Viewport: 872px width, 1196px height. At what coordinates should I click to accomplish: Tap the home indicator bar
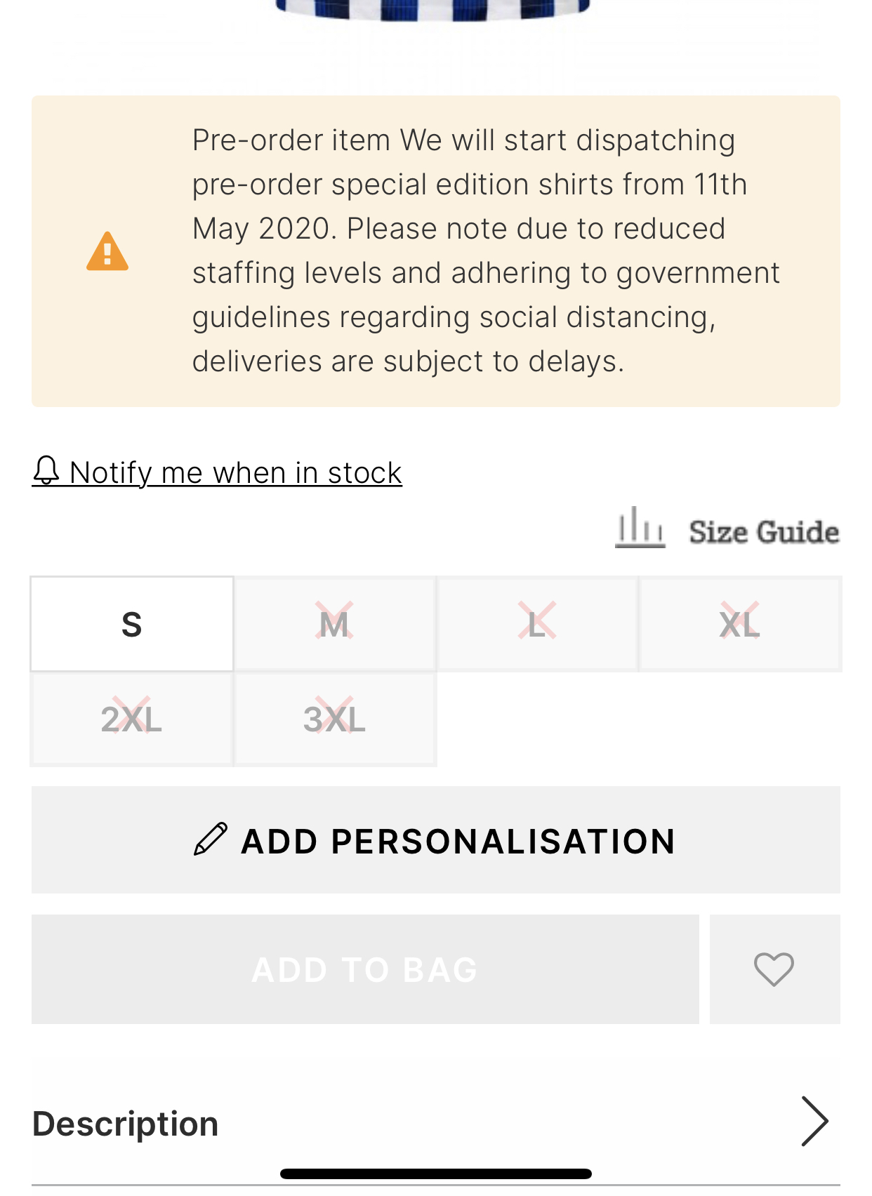point(436,1174)
